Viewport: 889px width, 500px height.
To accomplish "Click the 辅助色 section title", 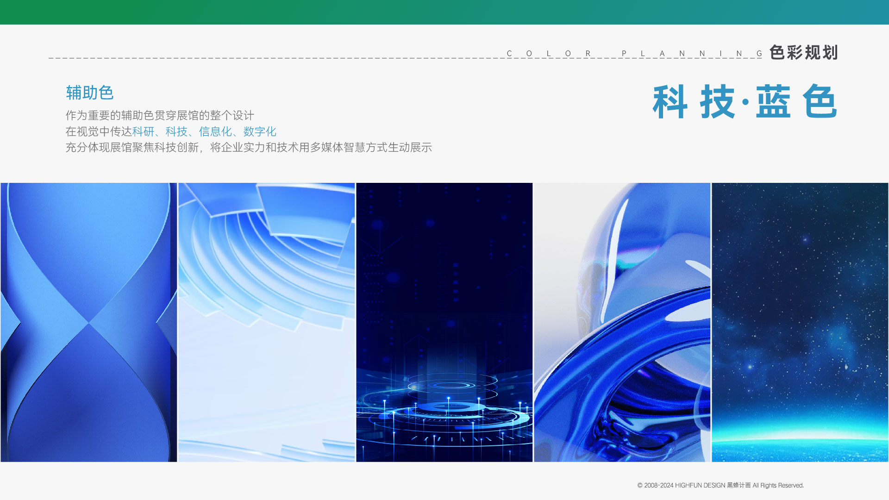I will [91, 93].
